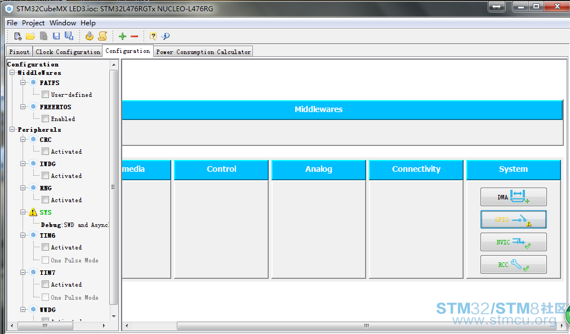This screenshot has width=570, height=334.
Task: Collapse the IWDG tree node
Action: tap(23, 163)
